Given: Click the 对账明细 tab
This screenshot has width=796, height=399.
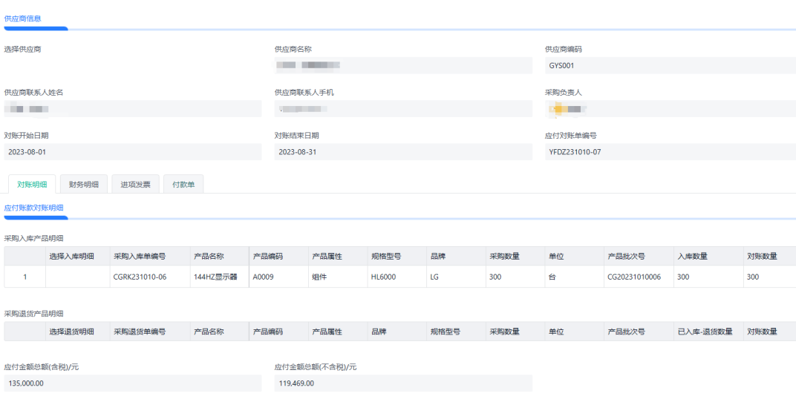Looking at the screenshot, I should point(32,184).
